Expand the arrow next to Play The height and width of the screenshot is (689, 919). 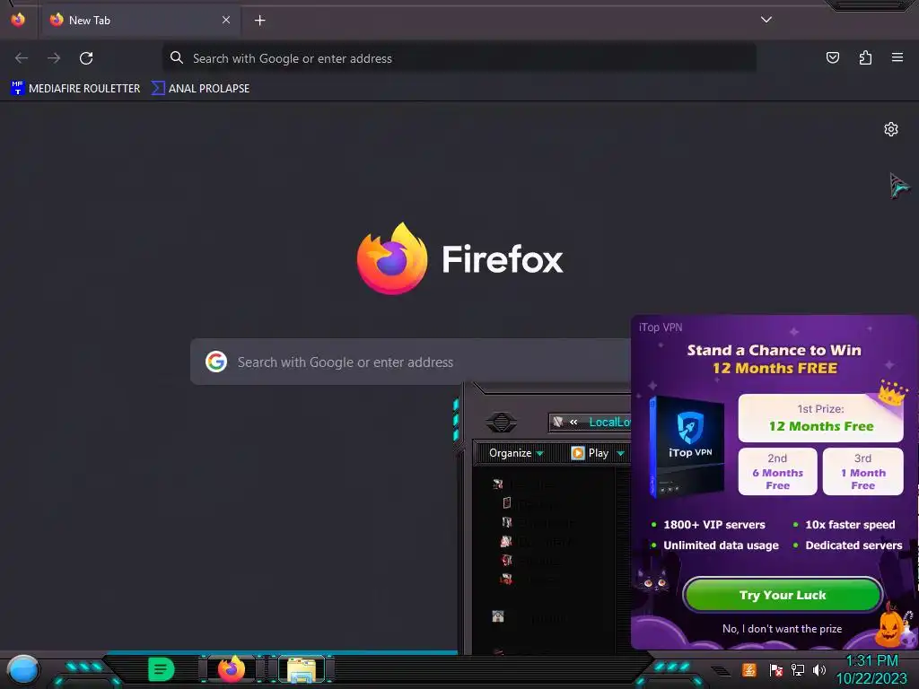click(x=621, y=453)
